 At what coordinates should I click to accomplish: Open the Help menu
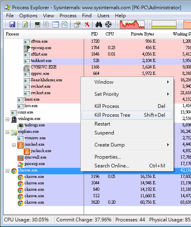120,16
